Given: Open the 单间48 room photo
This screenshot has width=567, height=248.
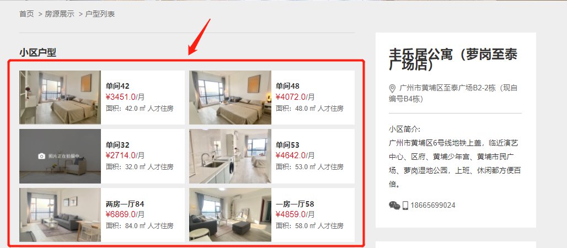Looking at the screenshot, I should tap(230, 98).
